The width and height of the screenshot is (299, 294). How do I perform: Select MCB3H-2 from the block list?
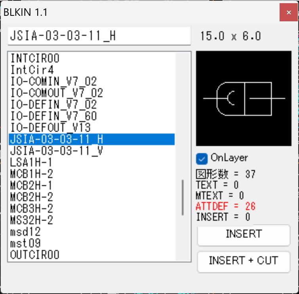click(x=32, y=209)
